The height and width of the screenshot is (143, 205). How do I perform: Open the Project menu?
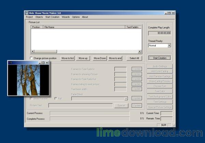click(x=29, y=17)
